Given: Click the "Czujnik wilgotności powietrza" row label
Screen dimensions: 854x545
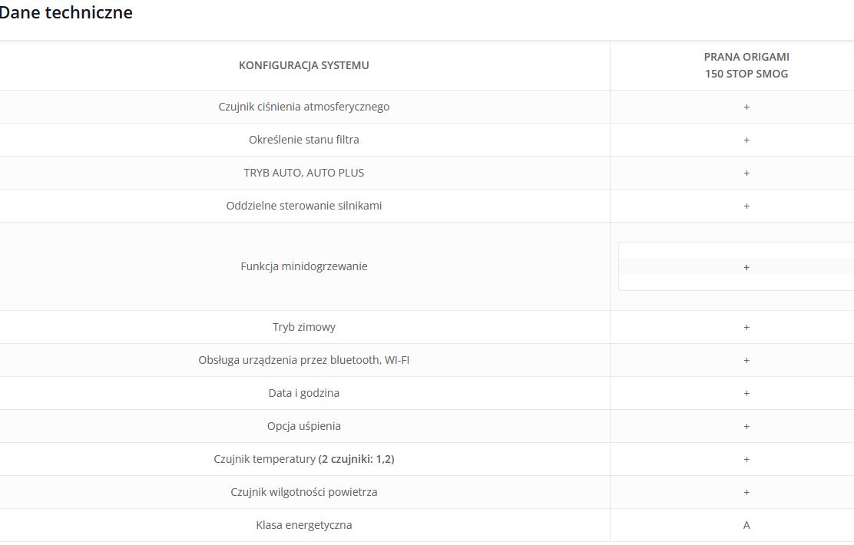Looking at the screenshot, I should pos(304,492).
